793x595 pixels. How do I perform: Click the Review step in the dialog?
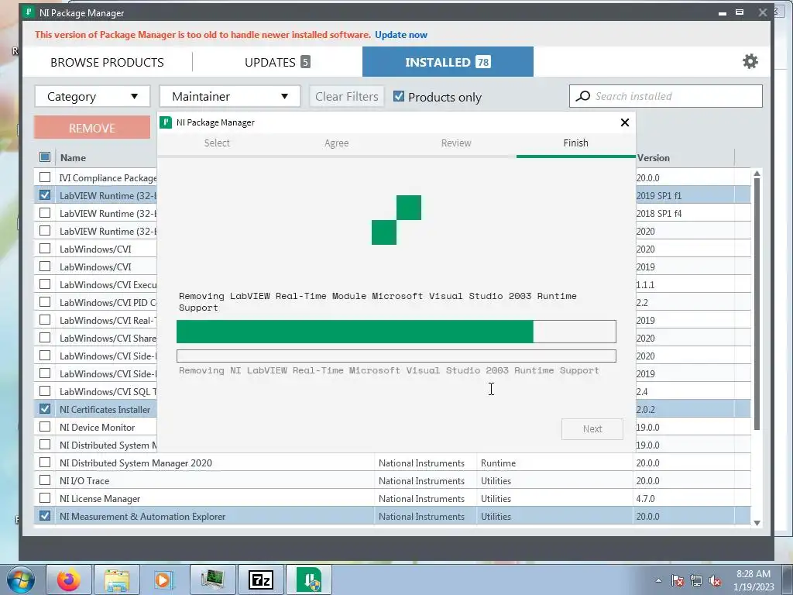[x=455, y=143]
